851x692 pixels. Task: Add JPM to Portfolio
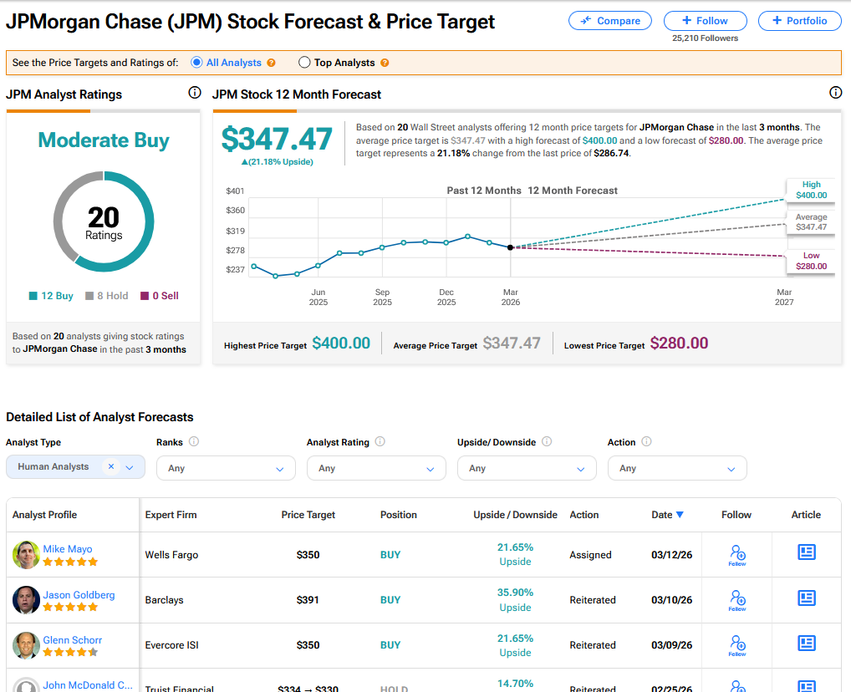coord(800,21)
